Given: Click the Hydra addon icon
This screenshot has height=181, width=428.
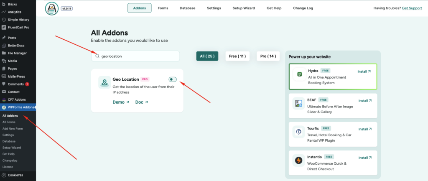Looking at the screenshot, I should (x=299, y=74).
